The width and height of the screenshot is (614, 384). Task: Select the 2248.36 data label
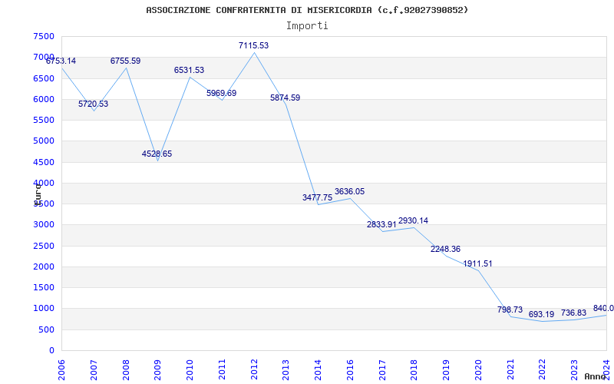(446, 249)
